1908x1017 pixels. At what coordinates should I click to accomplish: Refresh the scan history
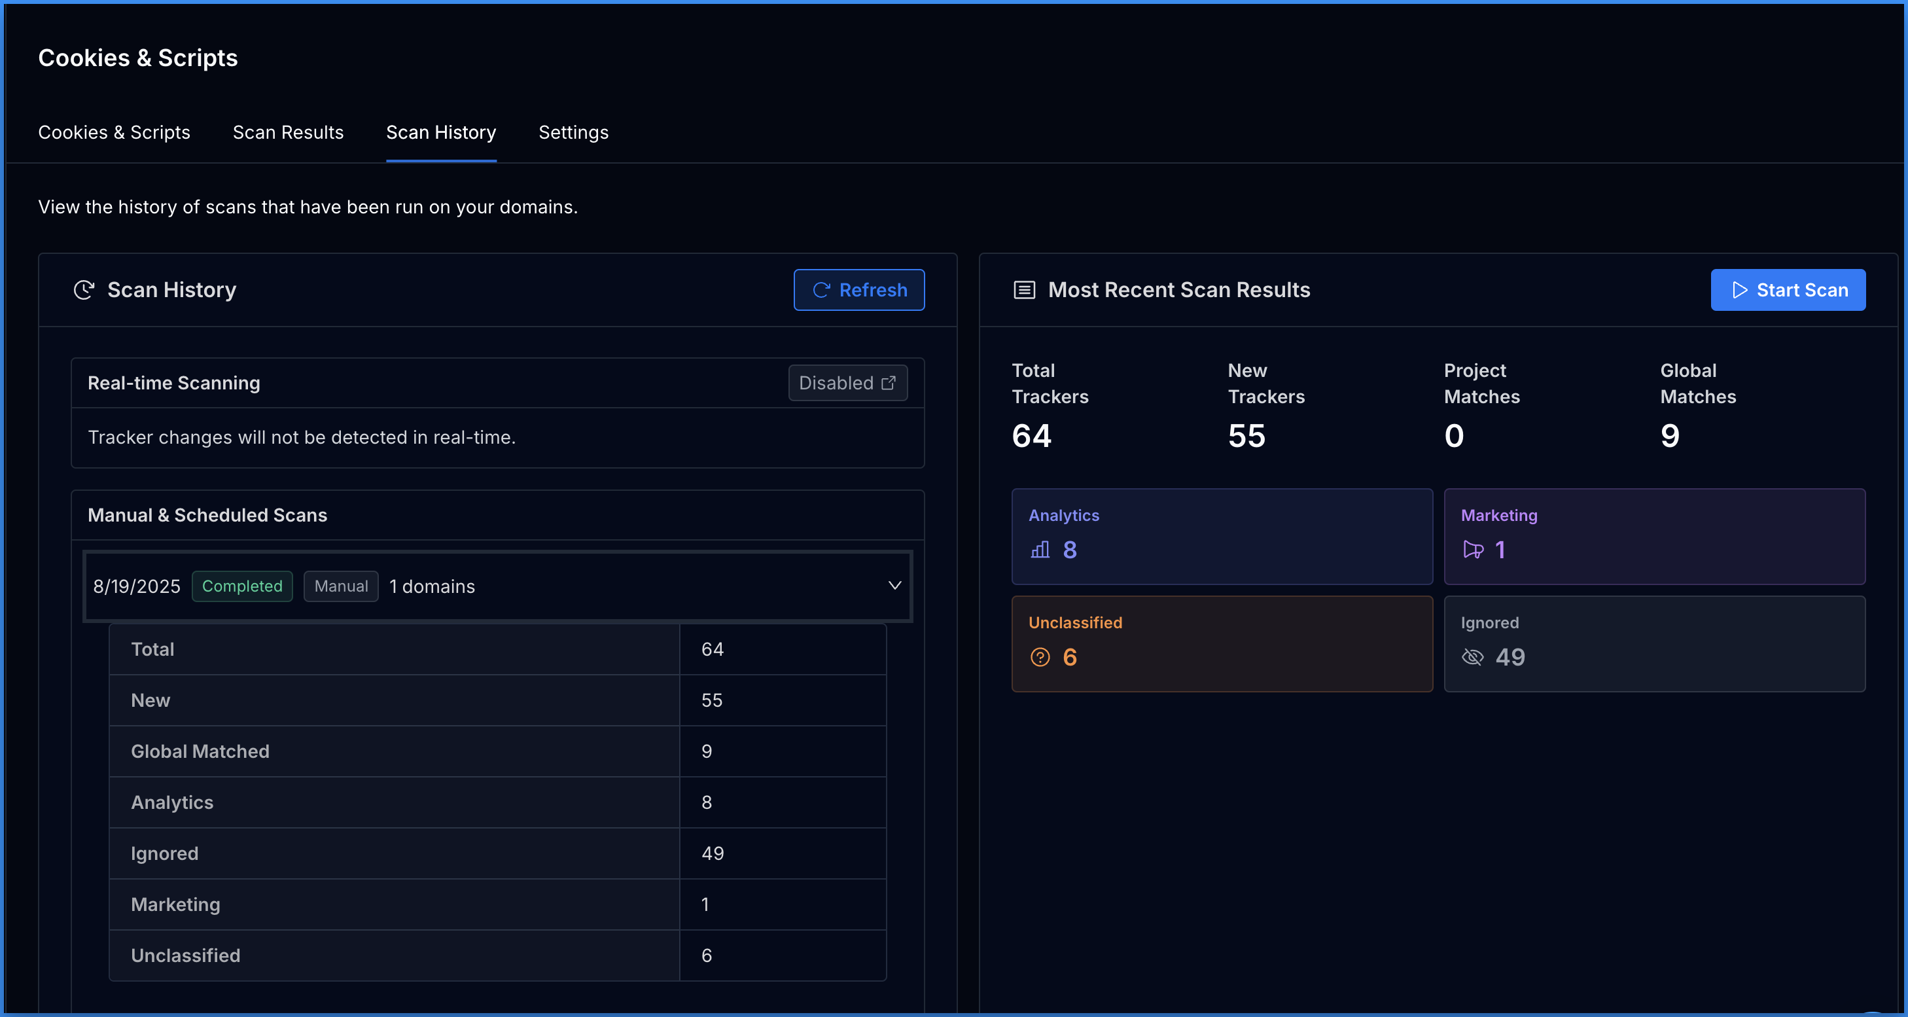(858, 290)
